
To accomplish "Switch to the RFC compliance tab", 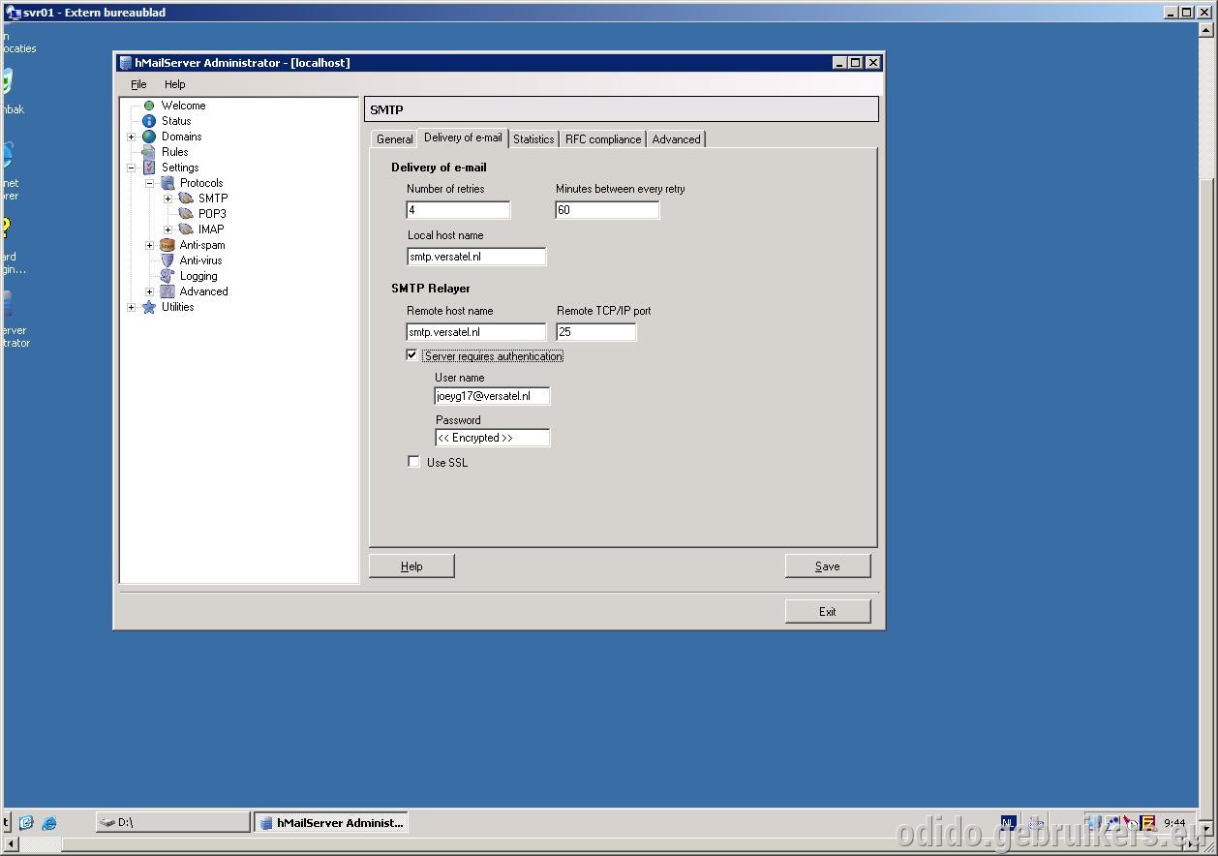I will 603,139.
